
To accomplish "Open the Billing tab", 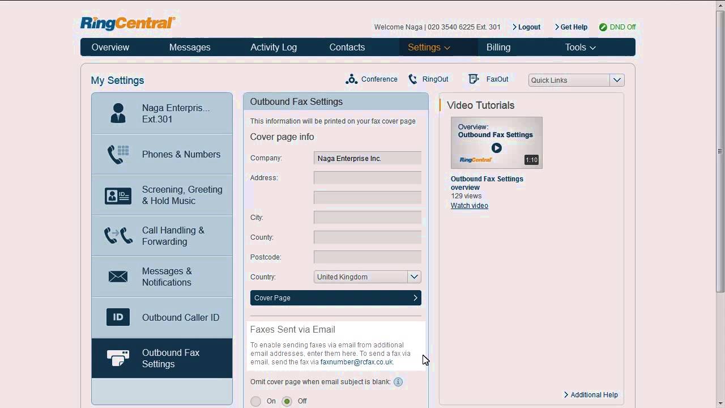I will pyautogui.click(x=498, y=48).
